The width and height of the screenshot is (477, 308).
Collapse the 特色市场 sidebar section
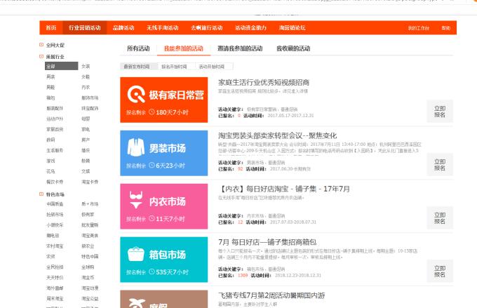(x=41, y=194)
